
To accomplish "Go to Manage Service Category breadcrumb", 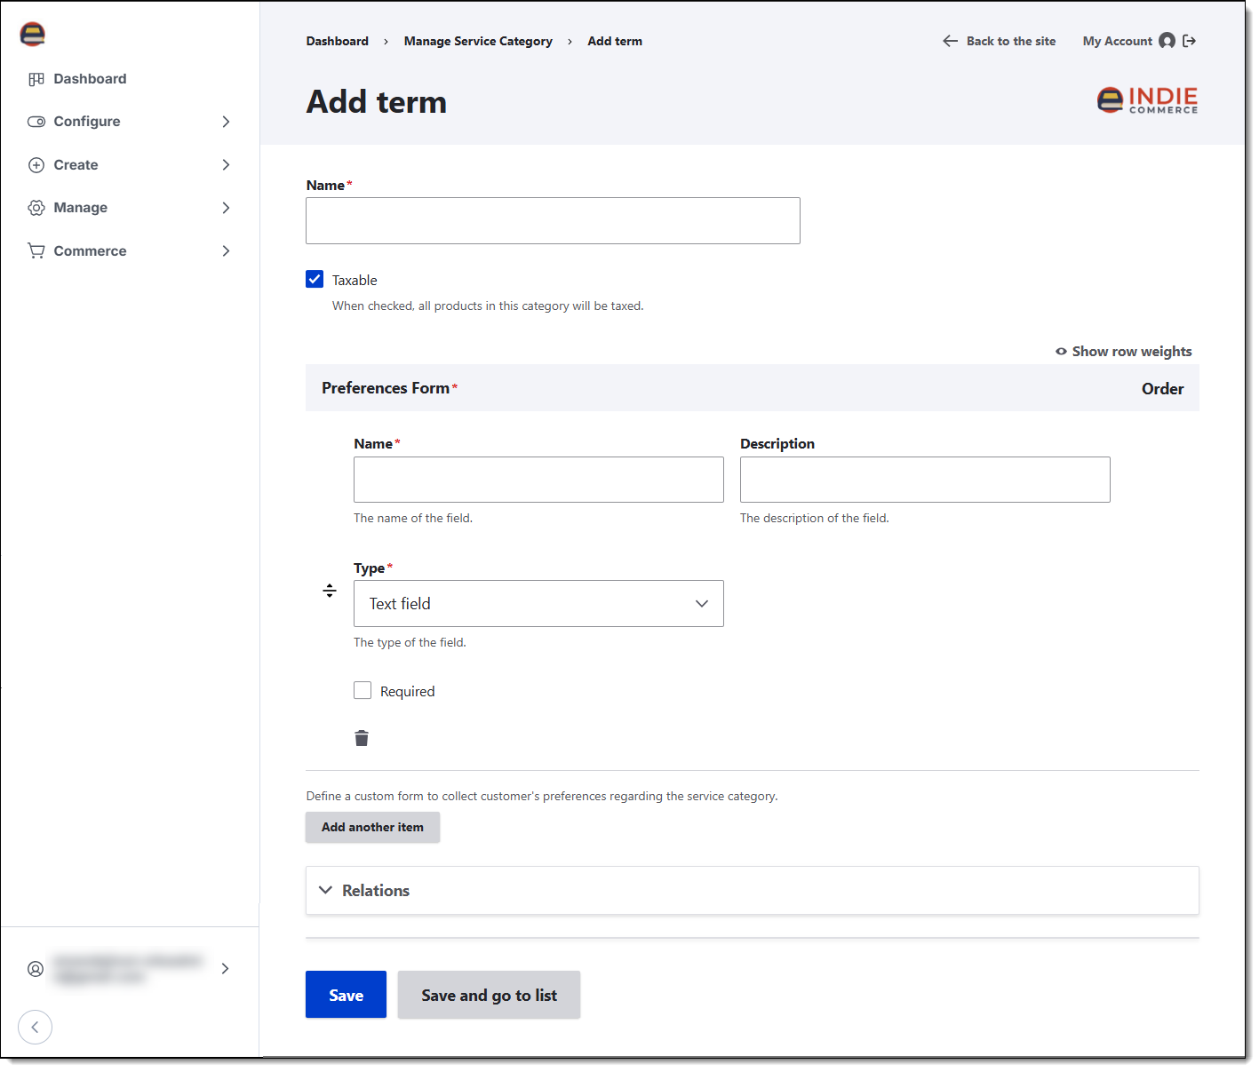I will [x=478, y=41].
